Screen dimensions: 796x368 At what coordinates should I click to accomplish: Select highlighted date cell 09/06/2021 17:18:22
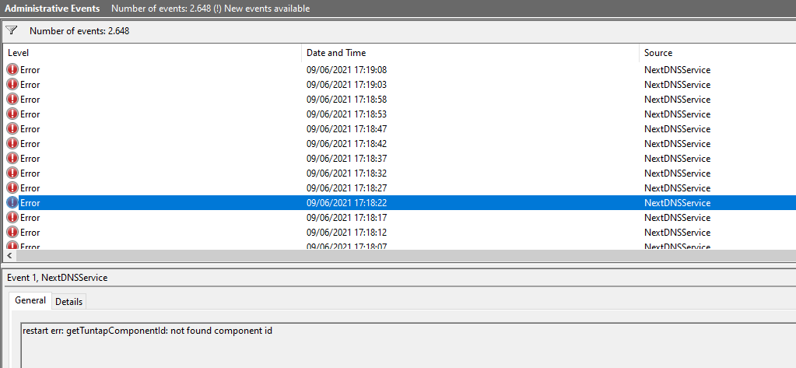[347, 202]
